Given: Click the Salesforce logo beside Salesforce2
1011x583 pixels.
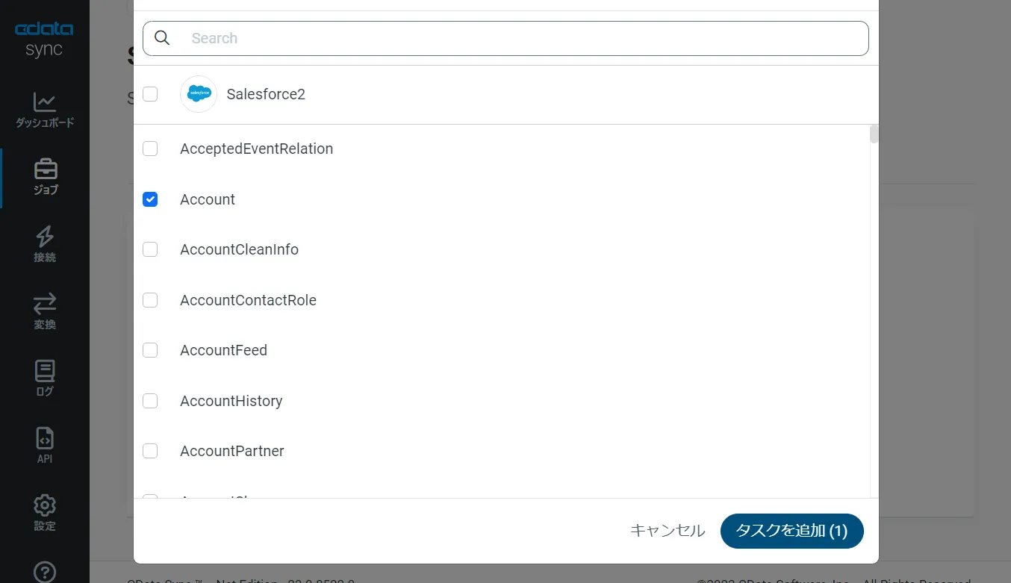Looking at the screenshot, I should pyautogui.click(x=198, y=94).
